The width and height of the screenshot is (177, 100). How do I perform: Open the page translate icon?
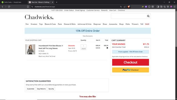tap(121, 7)
